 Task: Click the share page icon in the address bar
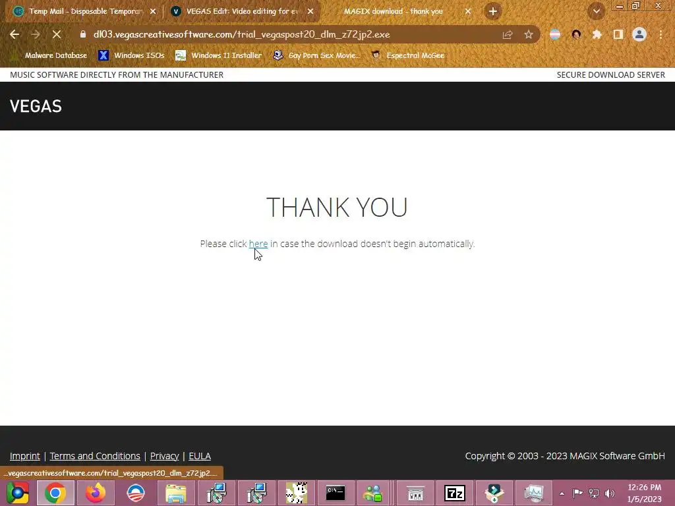tap(508, 35)
